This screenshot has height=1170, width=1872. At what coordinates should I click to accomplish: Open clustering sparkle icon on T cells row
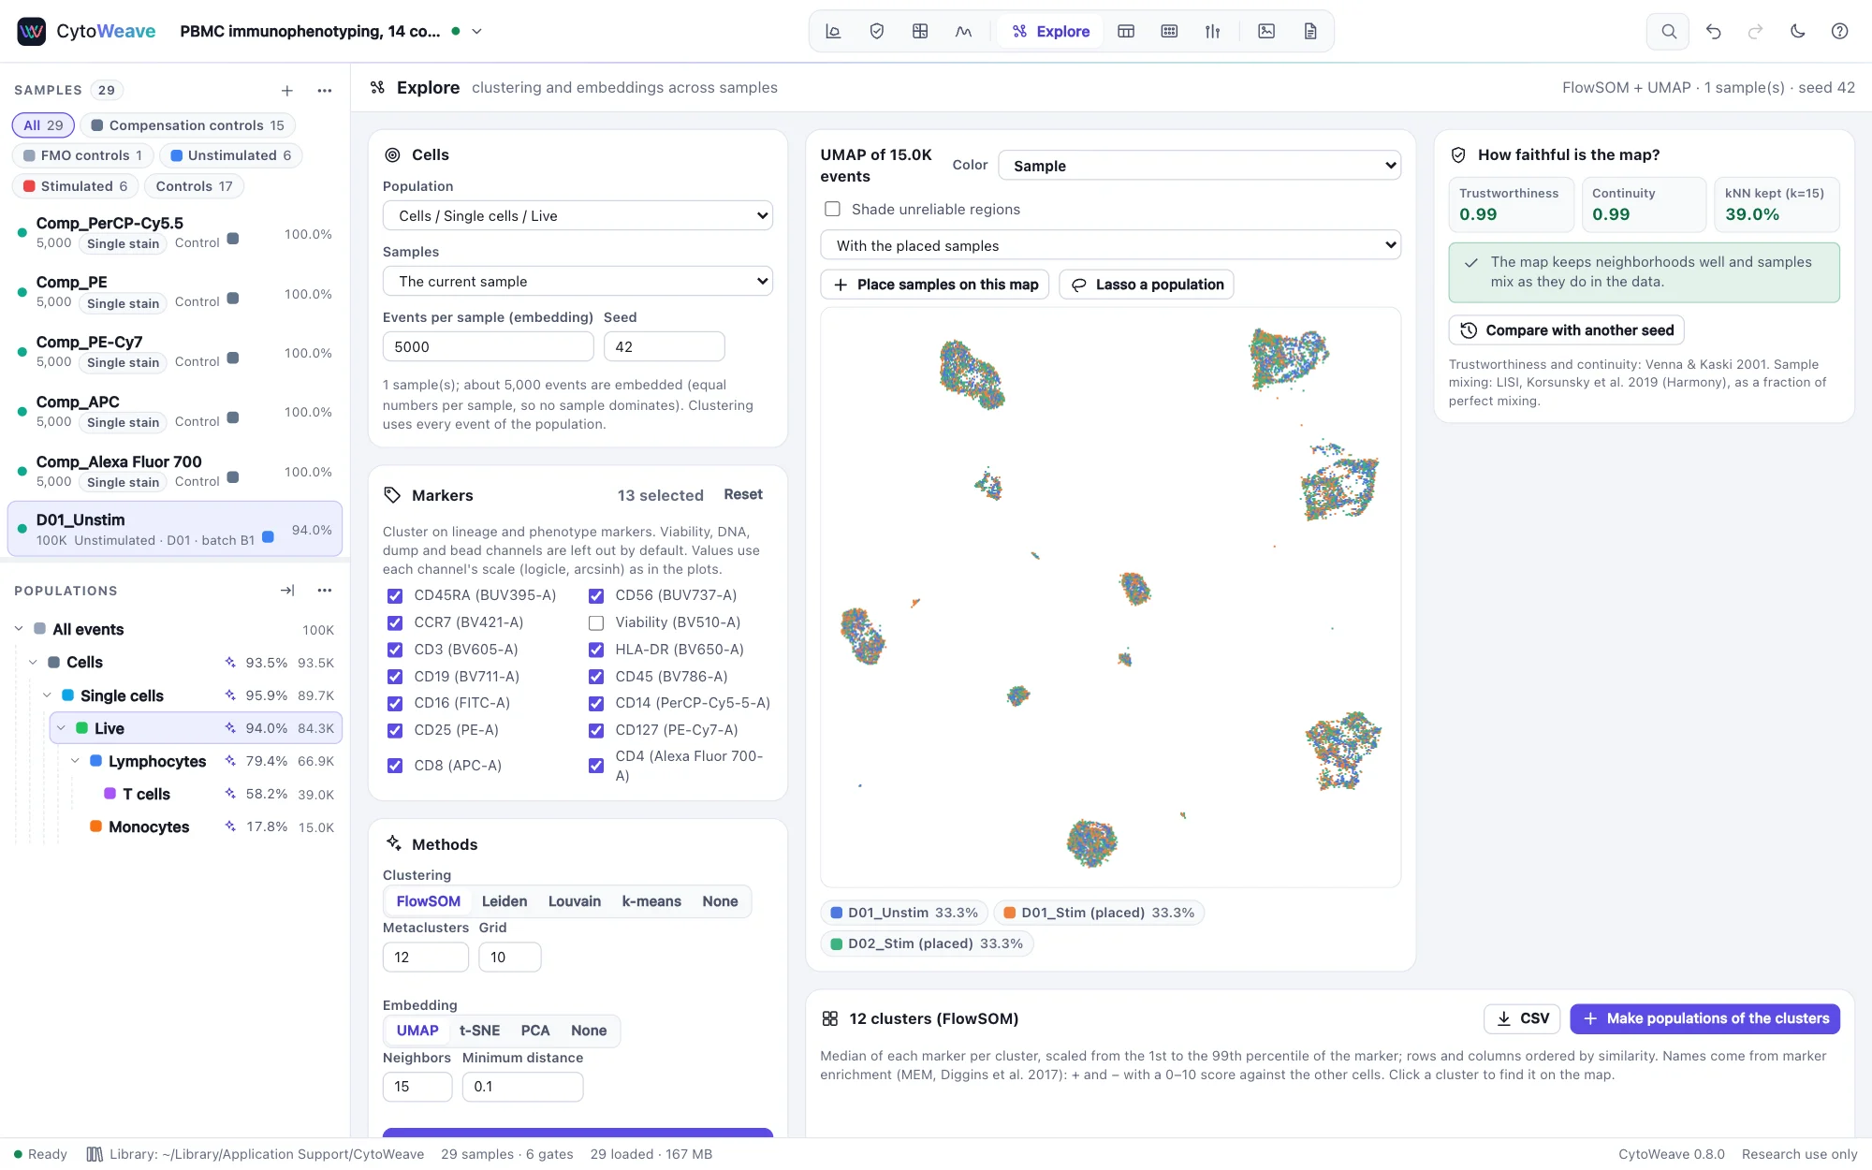pyautogui.click(x=230, y=794)
